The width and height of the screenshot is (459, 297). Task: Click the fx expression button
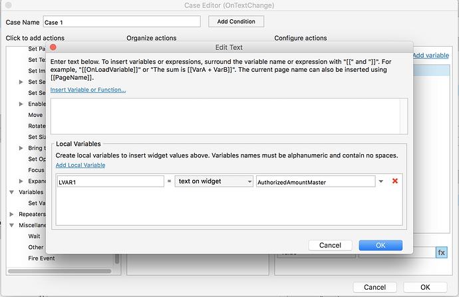pos(442,252)
